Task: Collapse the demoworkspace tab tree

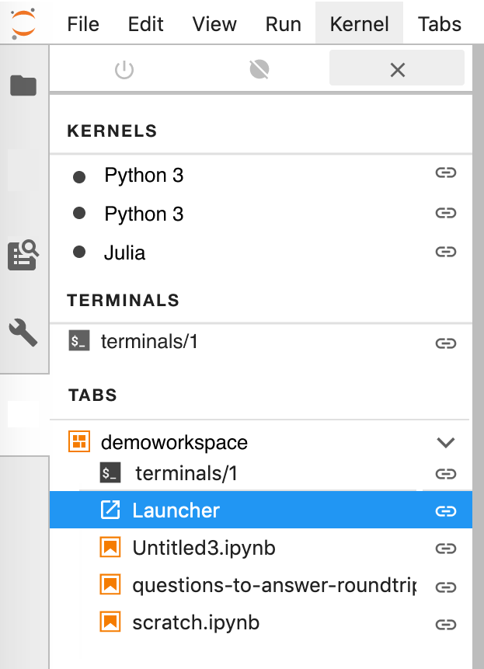Action: tap(446, 441)
